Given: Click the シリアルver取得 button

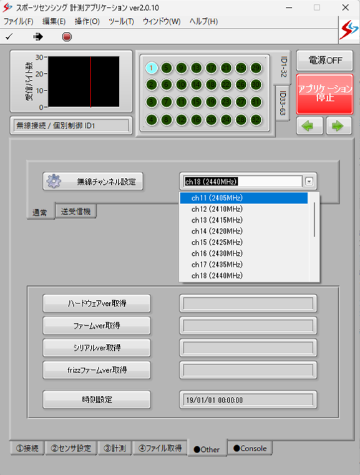Looking at the screenshot, I should click(x=97, y=348).
